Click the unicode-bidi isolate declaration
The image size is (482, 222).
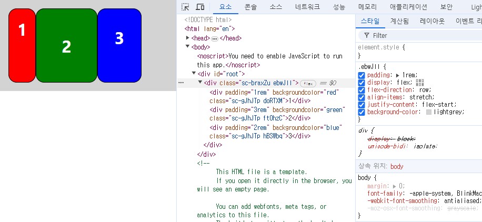click(x=403, y=146)
